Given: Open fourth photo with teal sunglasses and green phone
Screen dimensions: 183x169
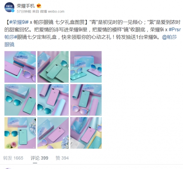Looking at the screenshot, I should (20, 100).
